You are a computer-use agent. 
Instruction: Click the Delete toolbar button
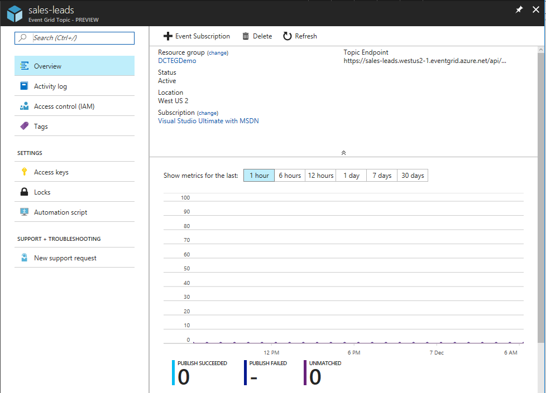[257, 36]
